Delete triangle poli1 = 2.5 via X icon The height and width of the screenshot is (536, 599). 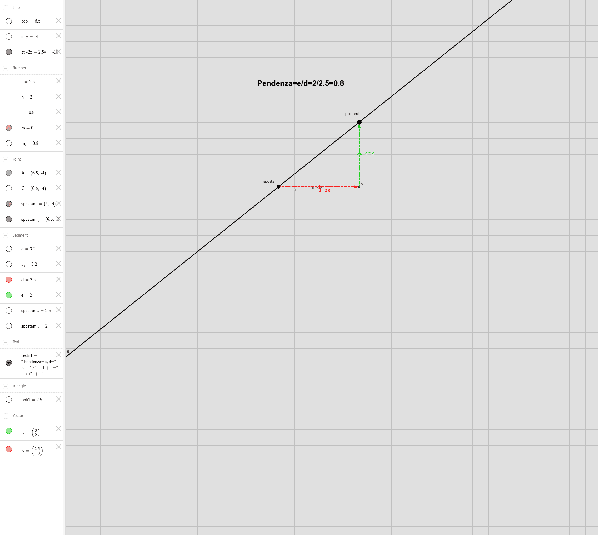[x=59, y=399]
